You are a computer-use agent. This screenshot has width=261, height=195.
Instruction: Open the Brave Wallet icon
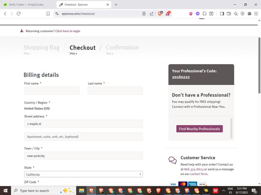coord(229,13)
